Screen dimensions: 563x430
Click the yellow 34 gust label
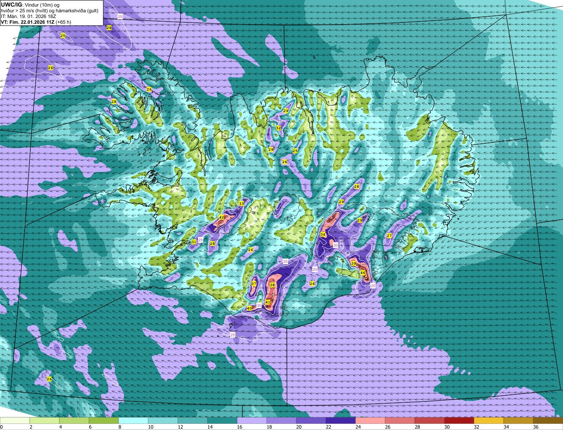pyautogui.click(x=323, y=234)
